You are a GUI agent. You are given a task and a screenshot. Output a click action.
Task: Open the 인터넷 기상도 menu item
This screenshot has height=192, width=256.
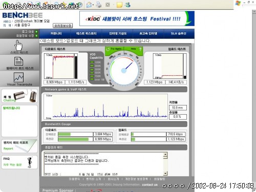[118, 34]
